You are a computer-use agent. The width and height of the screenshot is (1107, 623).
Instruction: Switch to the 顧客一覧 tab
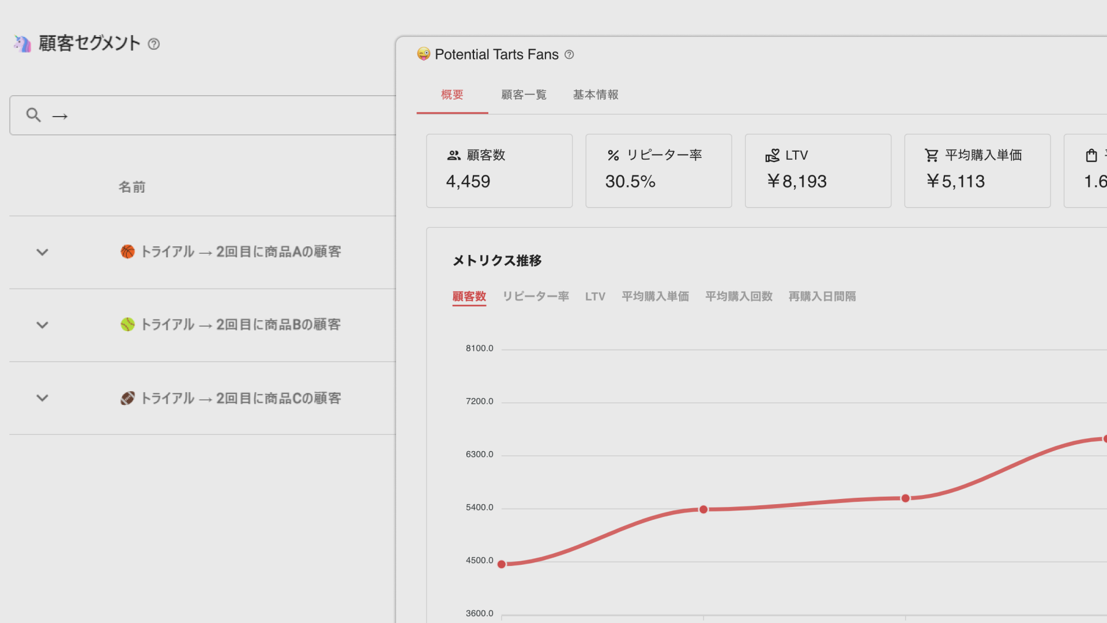click(x=524, y=95)
